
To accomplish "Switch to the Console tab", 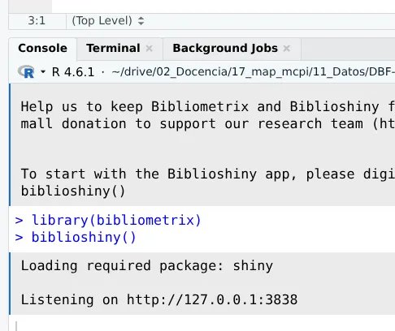I will 42,48.
